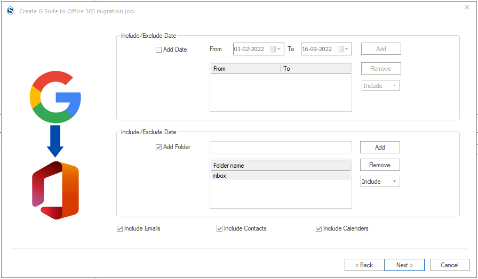Image resolution: width=478 pixels, height=279 pixels.
Task: Click Next to continue
Action: [x=404, y=265]
